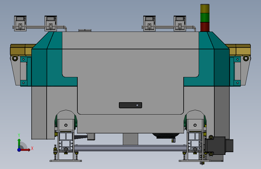Select the green segment of the signal tower light
The height and width of the screenshot is (169, 261).
tap(205, 17)
